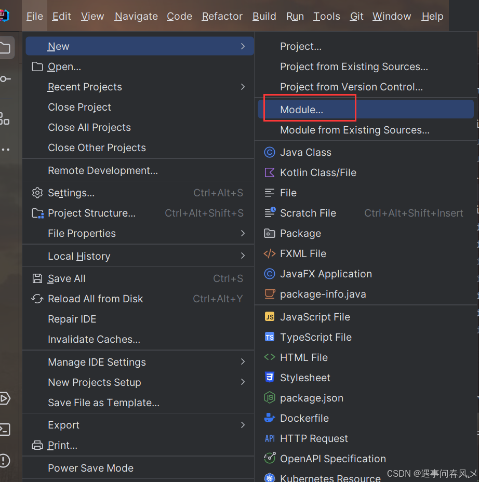The height and width of the screenshot is (482, 479).
Task: Open the Problems tool window sidebar icon
Action: (x=5, y=461)
